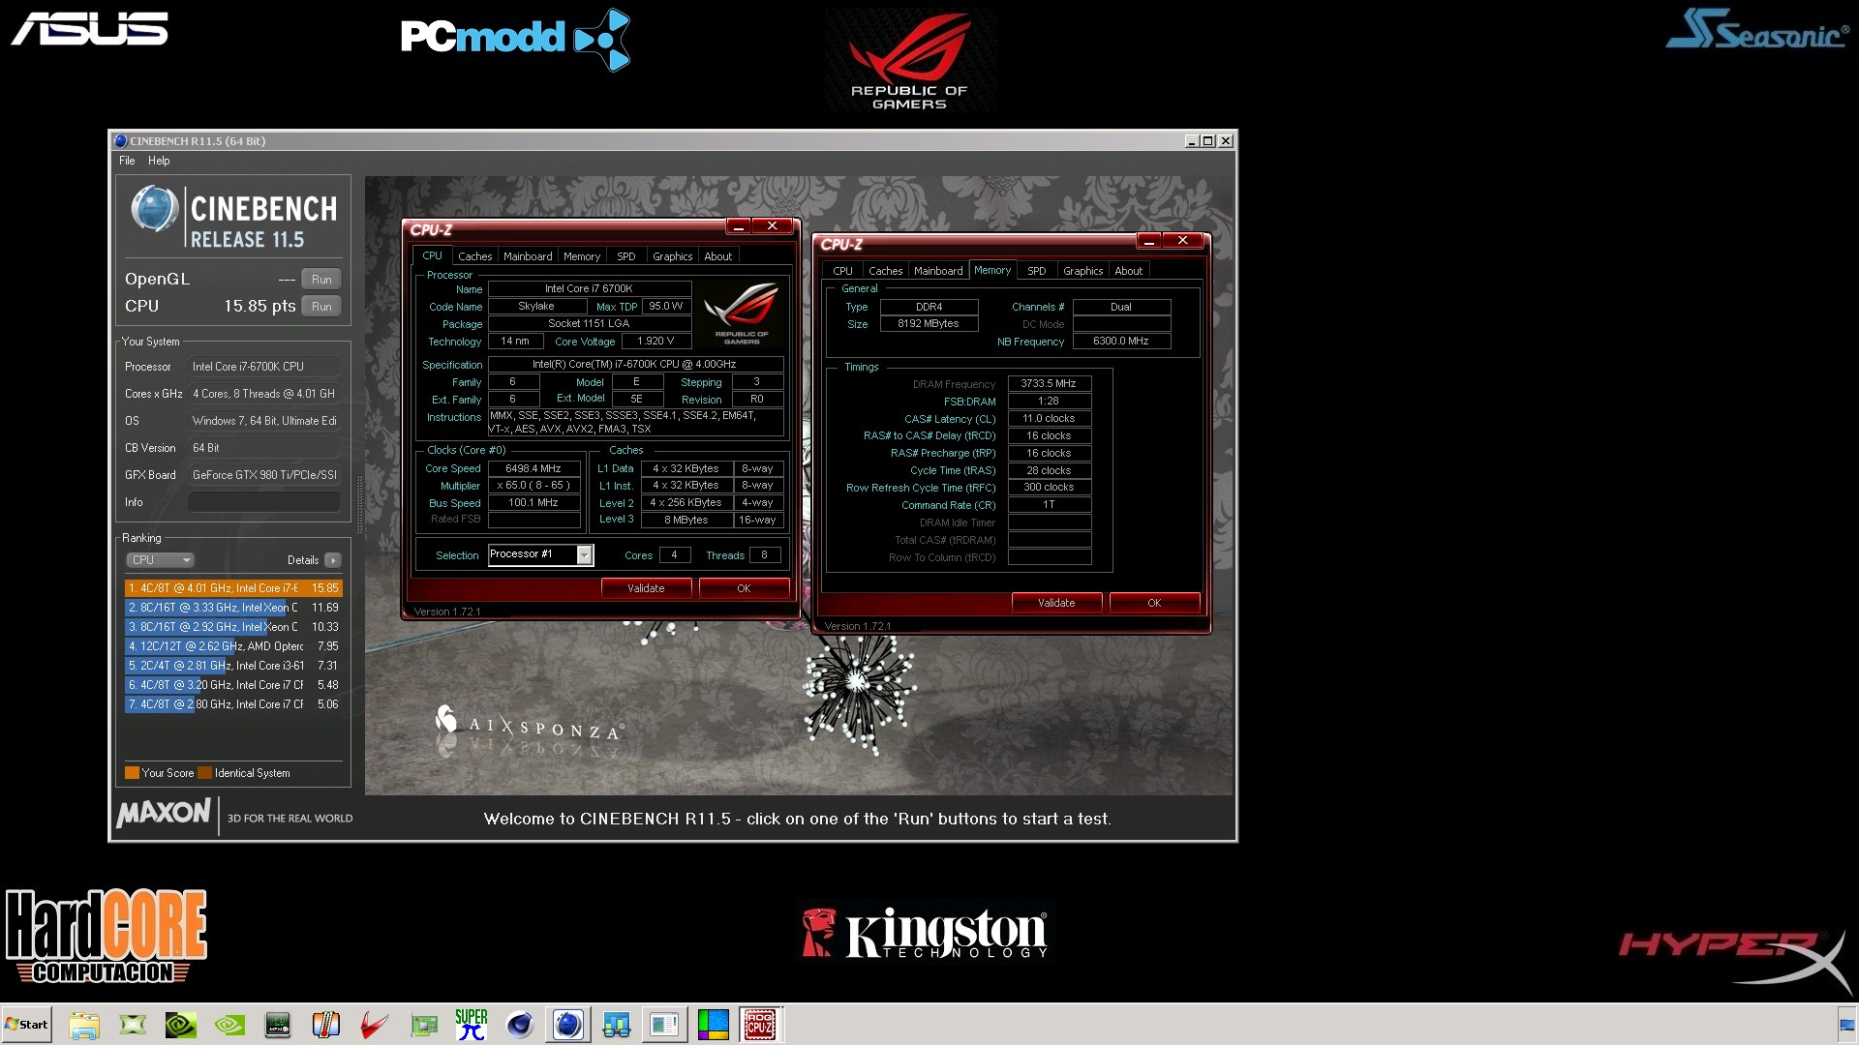The height and width of the screenshot is (1045, 1859).
Task: Open the red wing-shaped taskbar icon
Action: tap(375, 1025)
